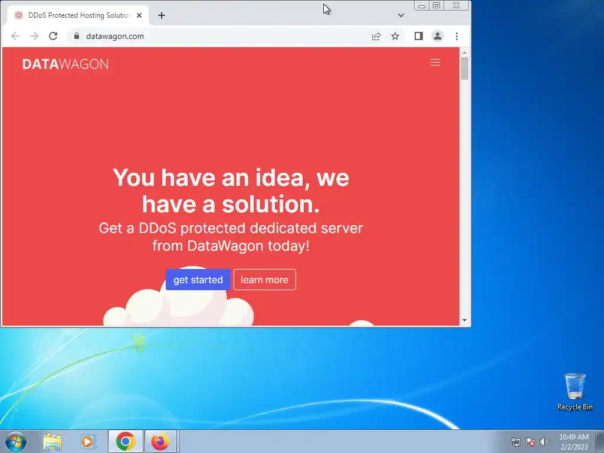View site security lock info
The height and width of the screenshot is (453, 604).
click(76, 36)
